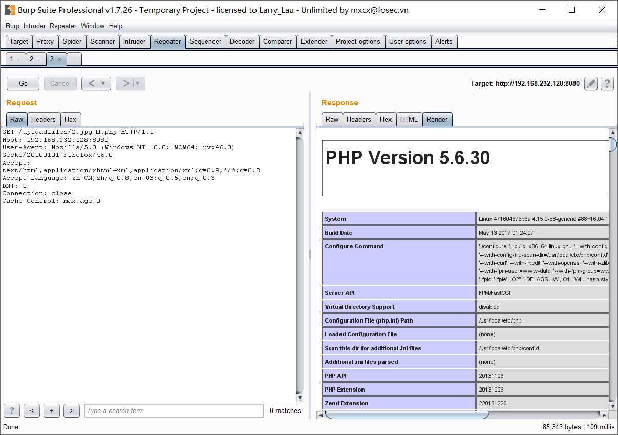Click the Burp Suite logo icon
Viewport: 618px width, 435px height.
pyautogui.click(x=10, y=10)
